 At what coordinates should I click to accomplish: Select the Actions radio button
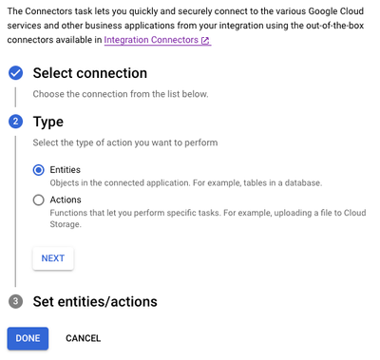click(x=39, y=199)
